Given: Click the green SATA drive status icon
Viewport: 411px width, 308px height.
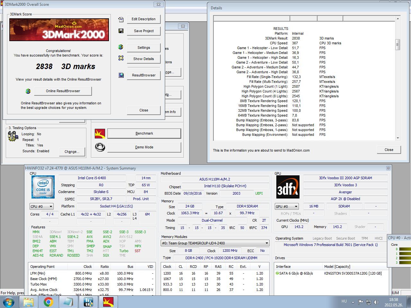Looking at the screenshot, I should (x=277, y=273).
